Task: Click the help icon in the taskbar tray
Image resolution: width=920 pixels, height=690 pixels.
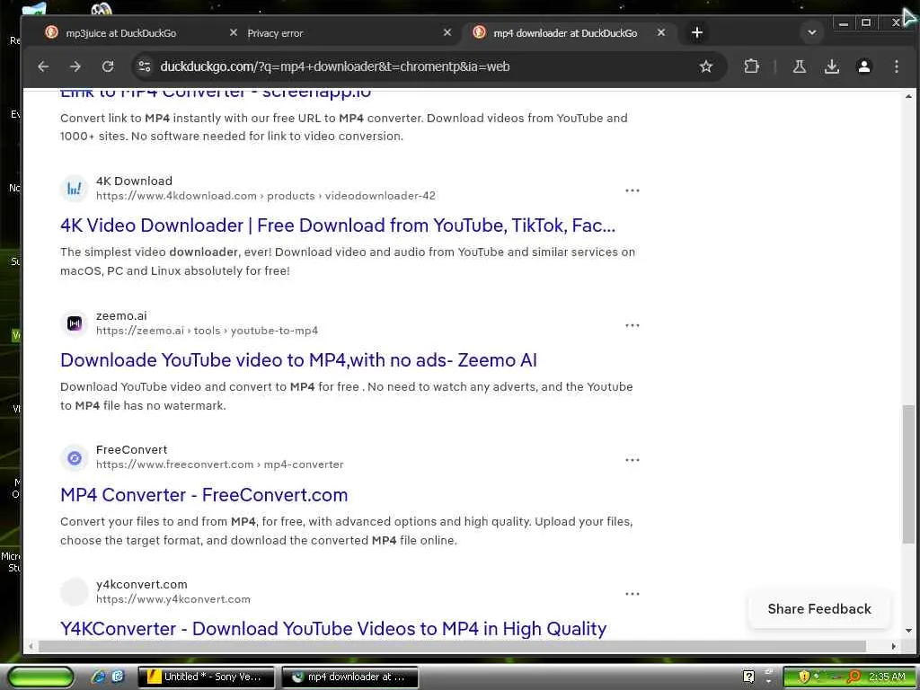Action: pyautogui.click(x=748, y=677)
